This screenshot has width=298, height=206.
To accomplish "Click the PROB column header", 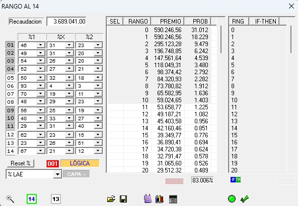I will pyautogui.click(x=197, y=21).
